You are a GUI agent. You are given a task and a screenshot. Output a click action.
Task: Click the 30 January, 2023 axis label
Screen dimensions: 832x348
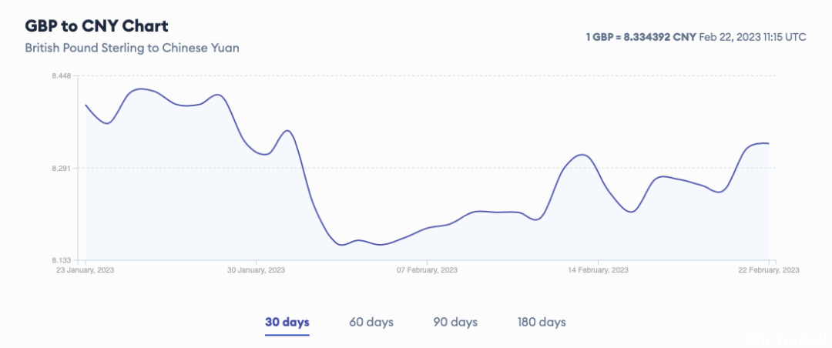257,270
